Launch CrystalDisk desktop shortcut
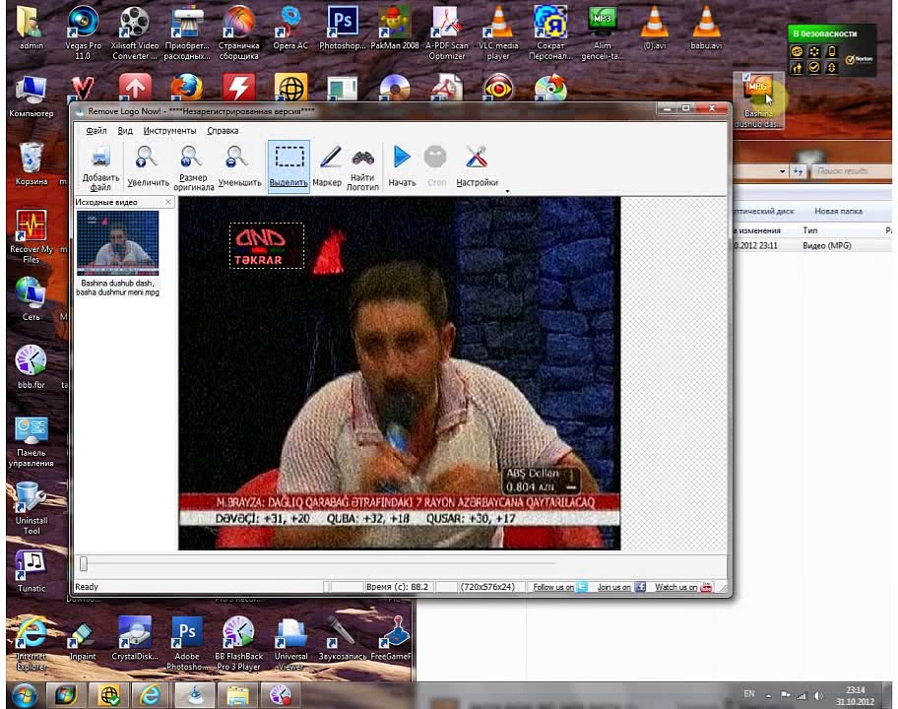Screen dimensions: 898x709 point(135,639)
